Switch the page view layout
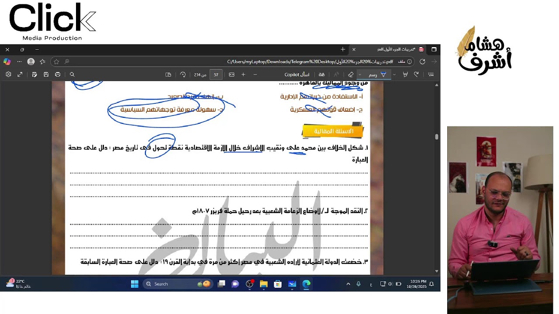Screen dimensions: 559x314 [168, 75]
